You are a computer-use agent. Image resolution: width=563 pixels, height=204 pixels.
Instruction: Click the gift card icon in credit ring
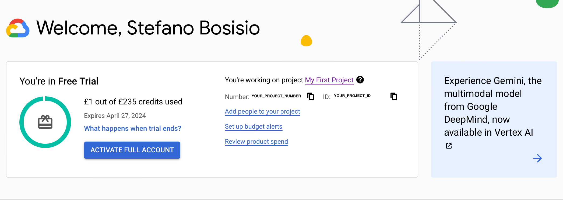[45, 122]
